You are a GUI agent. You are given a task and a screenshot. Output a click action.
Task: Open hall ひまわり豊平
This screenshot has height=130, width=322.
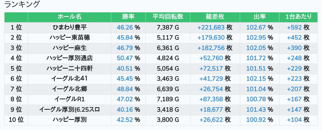(69, 27)
